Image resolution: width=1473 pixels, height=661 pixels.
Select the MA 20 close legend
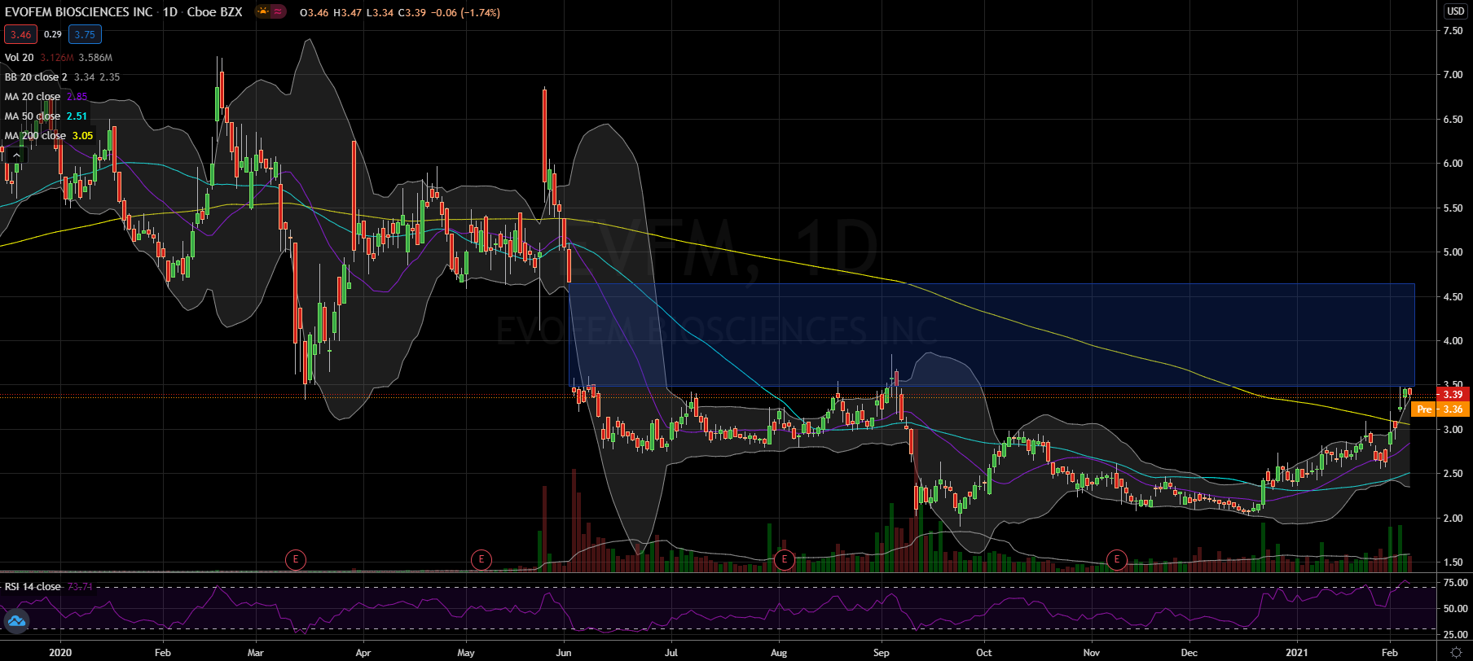tap(33, 97)
